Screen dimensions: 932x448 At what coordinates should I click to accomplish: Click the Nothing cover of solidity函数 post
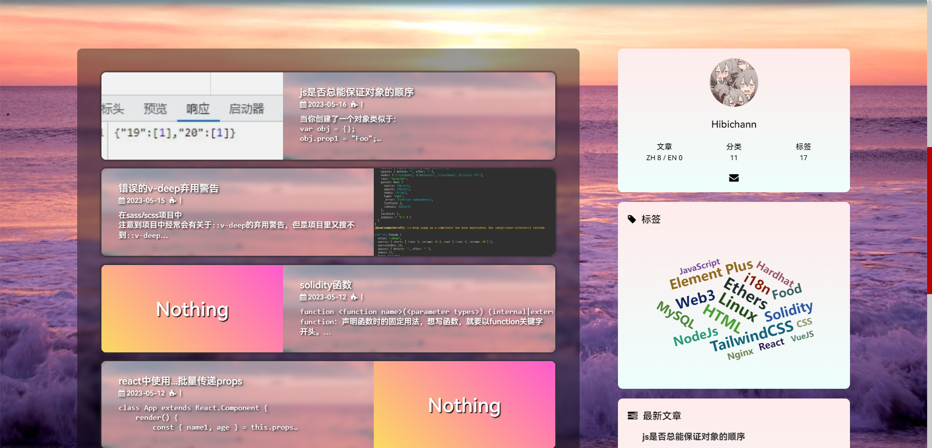point(192,309)
